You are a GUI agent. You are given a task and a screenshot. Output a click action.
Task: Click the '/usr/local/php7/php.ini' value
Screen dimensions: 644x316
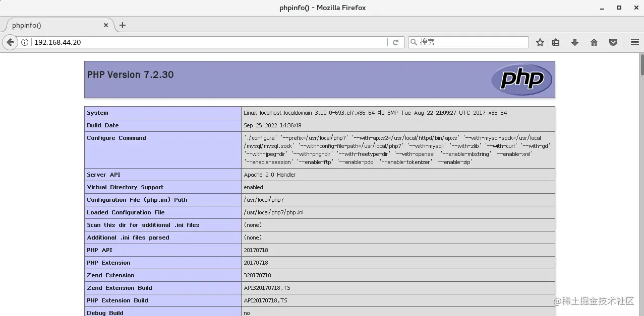point(273,212)
